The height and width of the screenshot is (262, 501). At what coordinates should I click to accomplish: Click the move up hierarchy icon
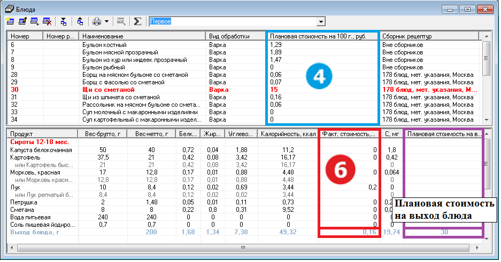[80, 21]
